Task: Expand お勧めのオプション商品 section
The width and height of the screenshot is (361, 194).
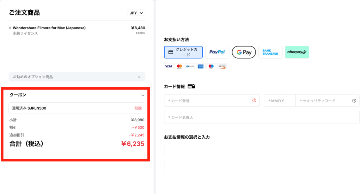Action: click(77, 77)
